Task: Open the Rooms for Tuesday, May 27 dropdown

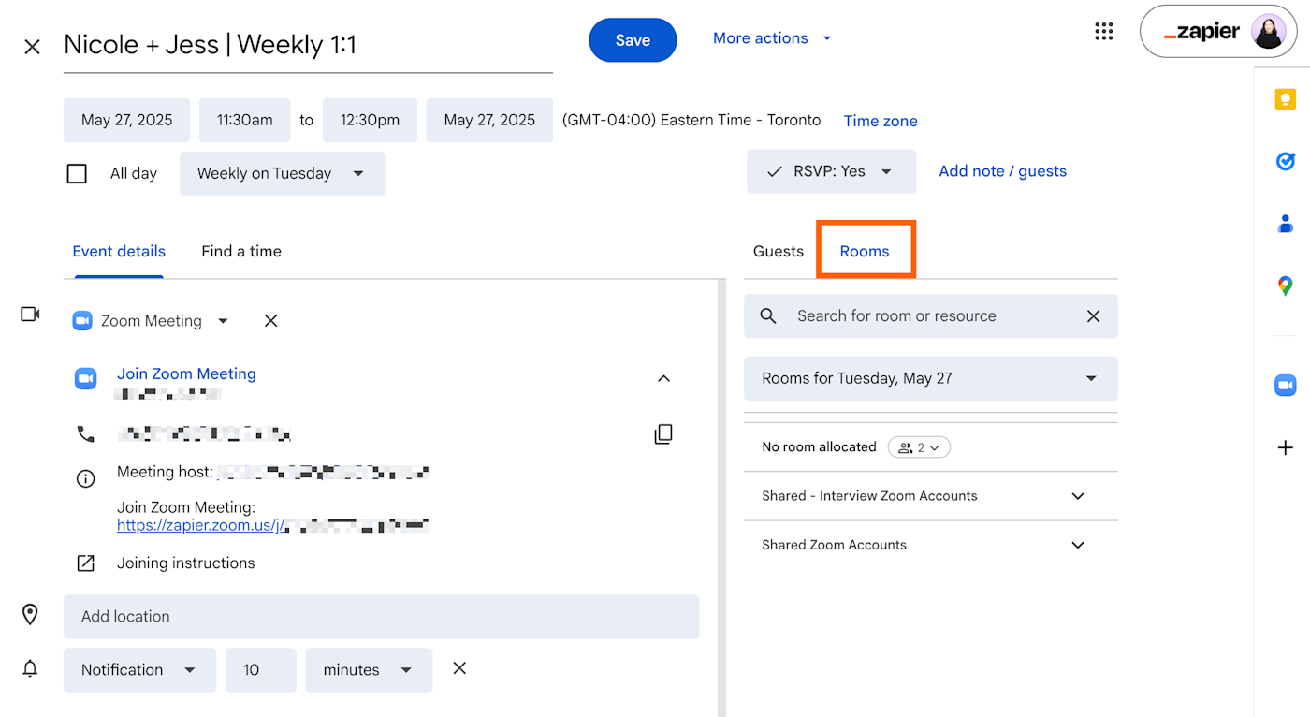Action: coord(930,379)
